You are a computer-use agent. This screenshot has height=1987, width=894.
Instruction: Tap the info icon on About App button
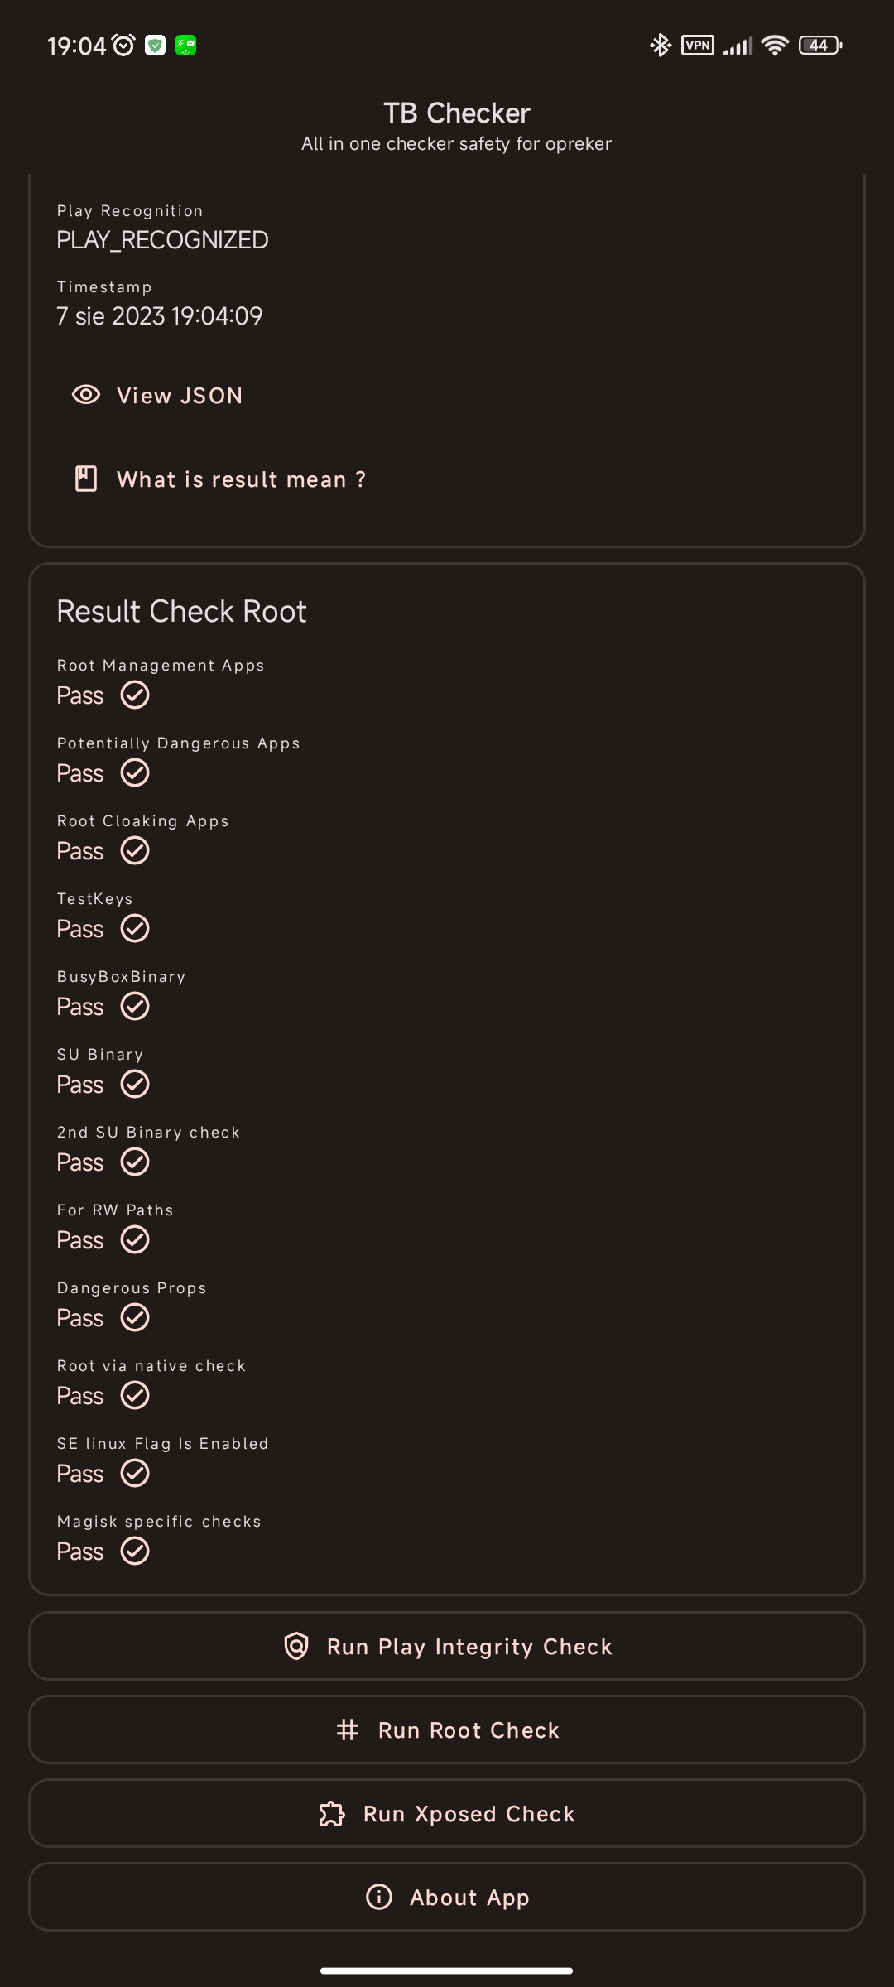point(379,1897)
